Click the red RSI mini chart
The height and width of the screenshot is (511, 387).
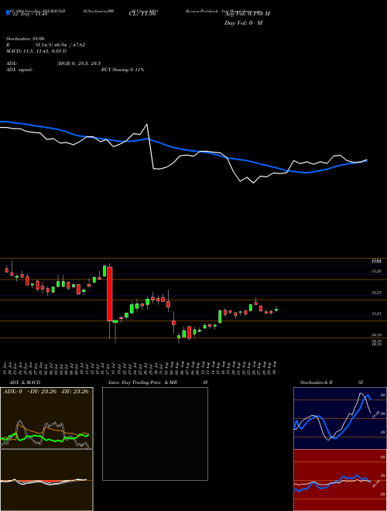(x=340, y=480)
